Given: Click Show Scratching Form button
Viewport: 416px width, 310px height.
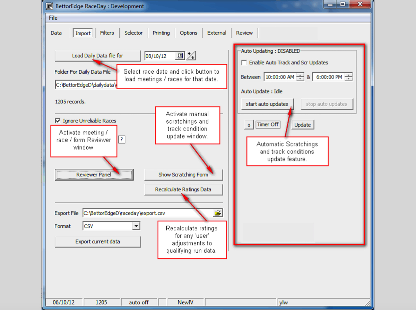Looking at the screenshot, I should (183, 175).
